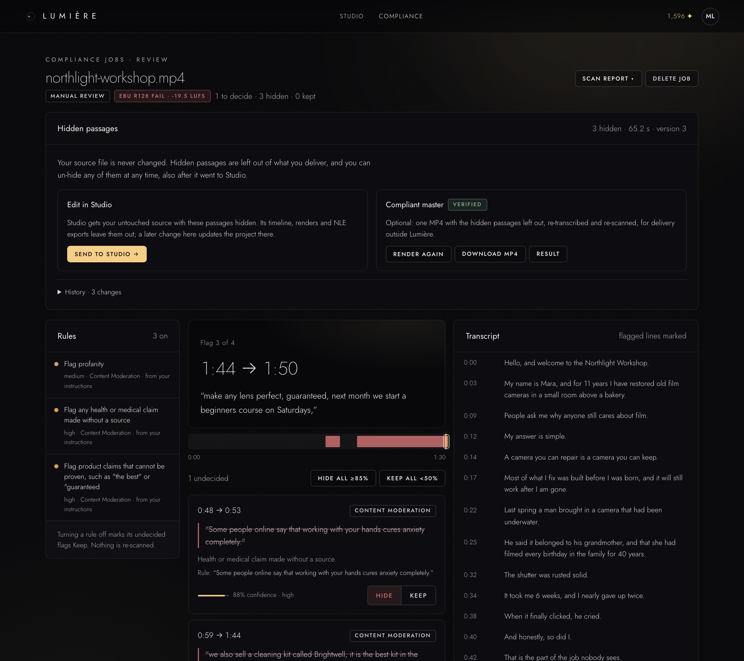Screen dimensions: 744x661
Task: Click transcript line at 0:09
Action: (x=576, y=416)
